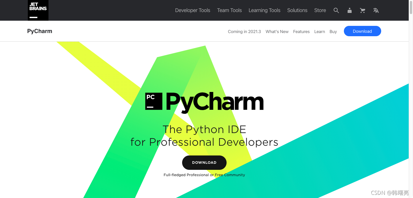Open the Store menu item
The image size is (413, 198).
(x=320, y=10)
